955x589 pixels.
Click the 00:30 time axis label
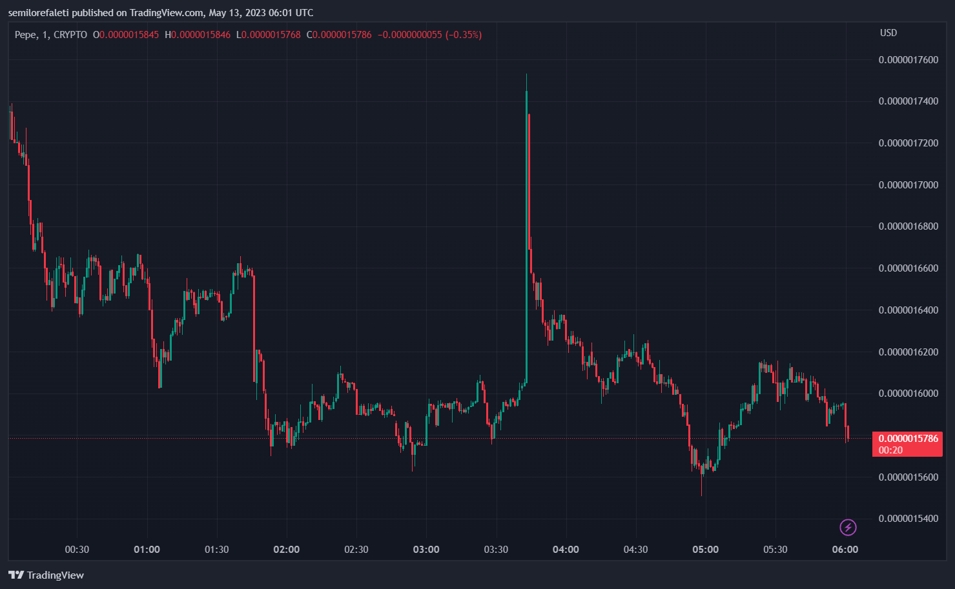tap(77, 550)
